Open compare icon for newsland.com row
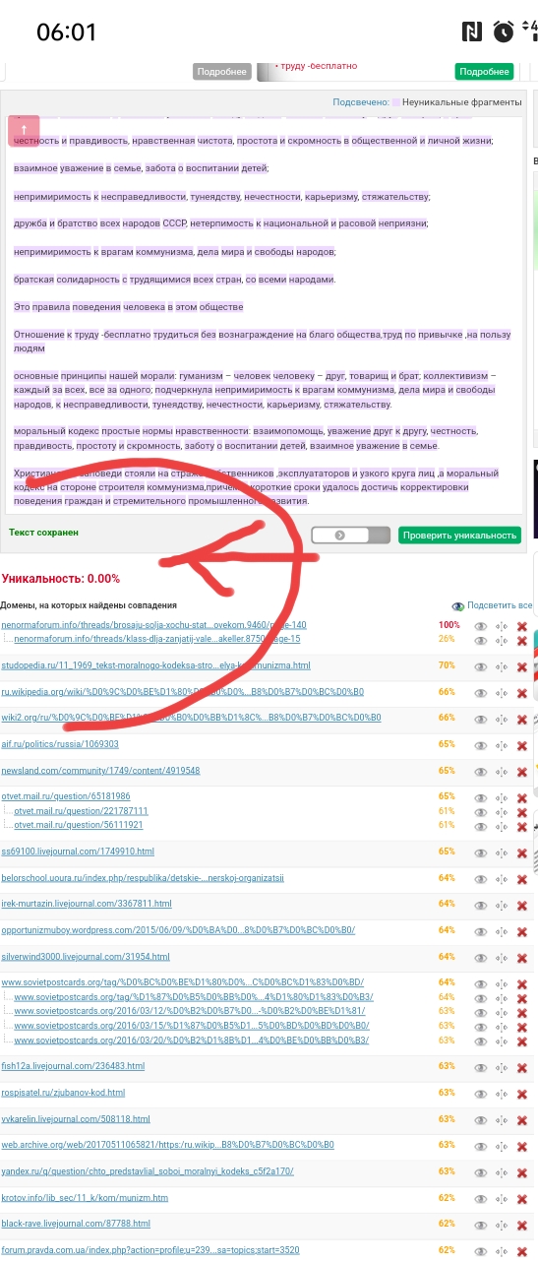Viewport: 538px width, 1262px height. 502,771
